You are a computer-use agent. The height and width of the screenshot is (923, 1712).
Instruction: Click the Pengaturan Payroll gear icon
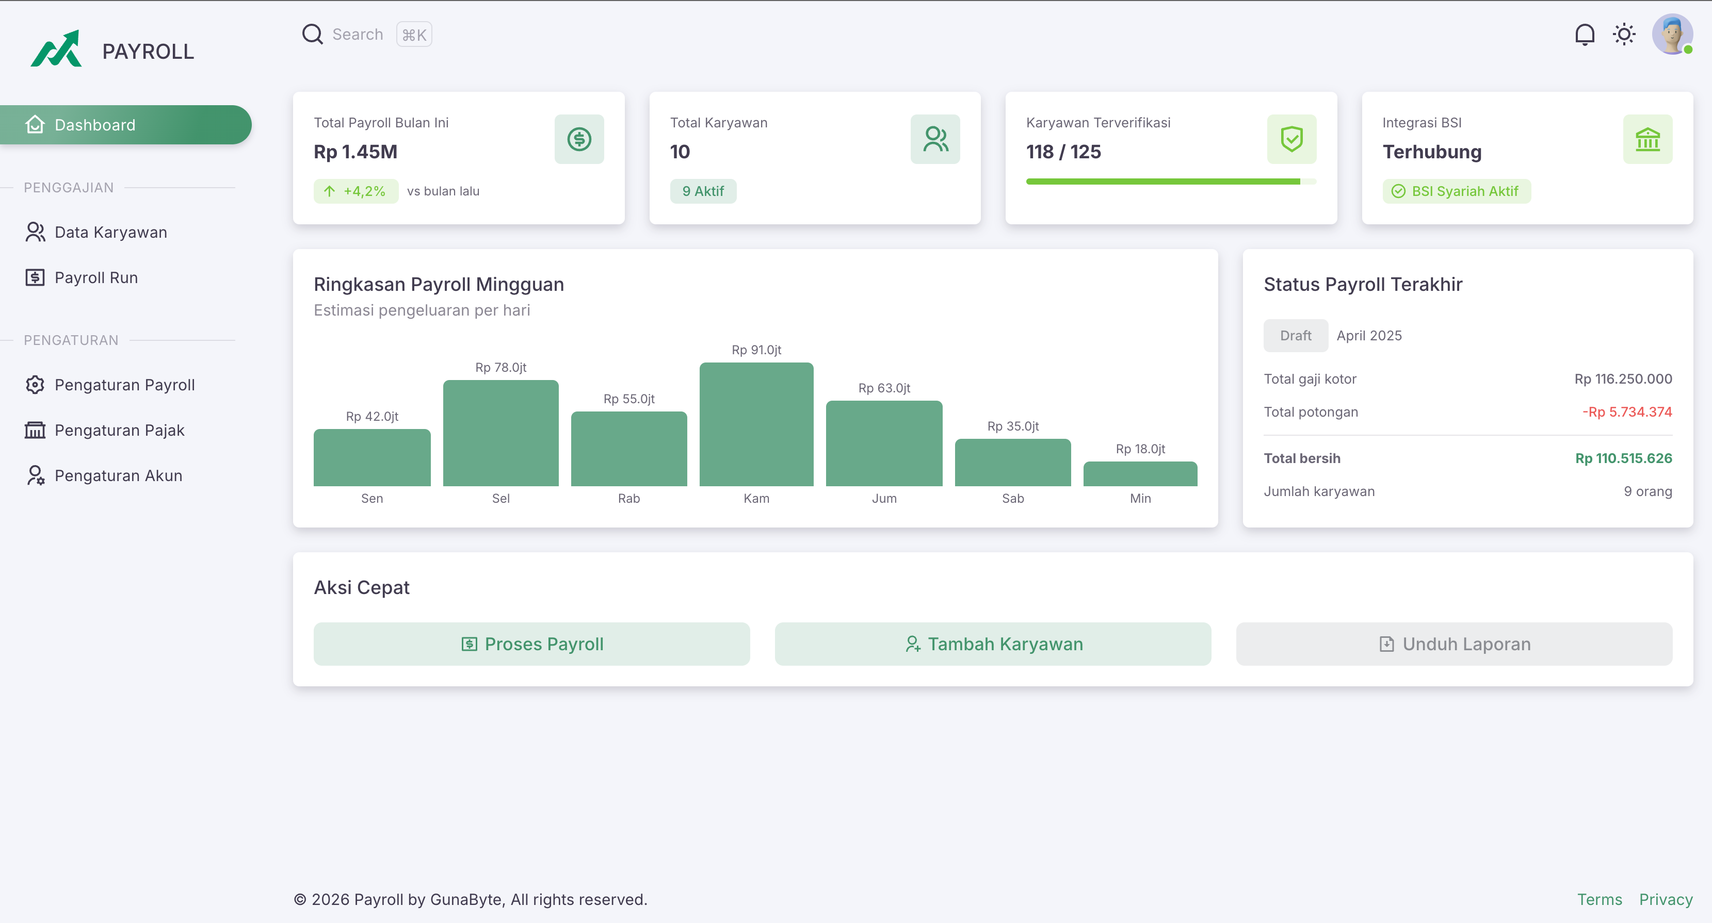tap(35, 385)
